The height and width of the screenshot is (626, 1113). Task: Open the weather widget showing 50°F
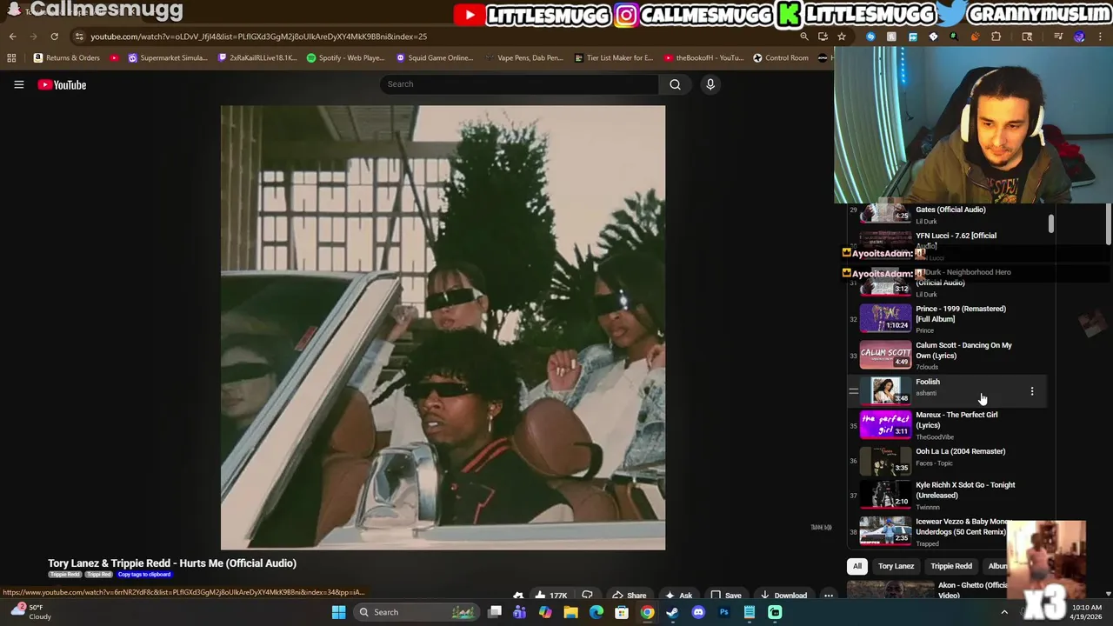[x=30, y=612]
